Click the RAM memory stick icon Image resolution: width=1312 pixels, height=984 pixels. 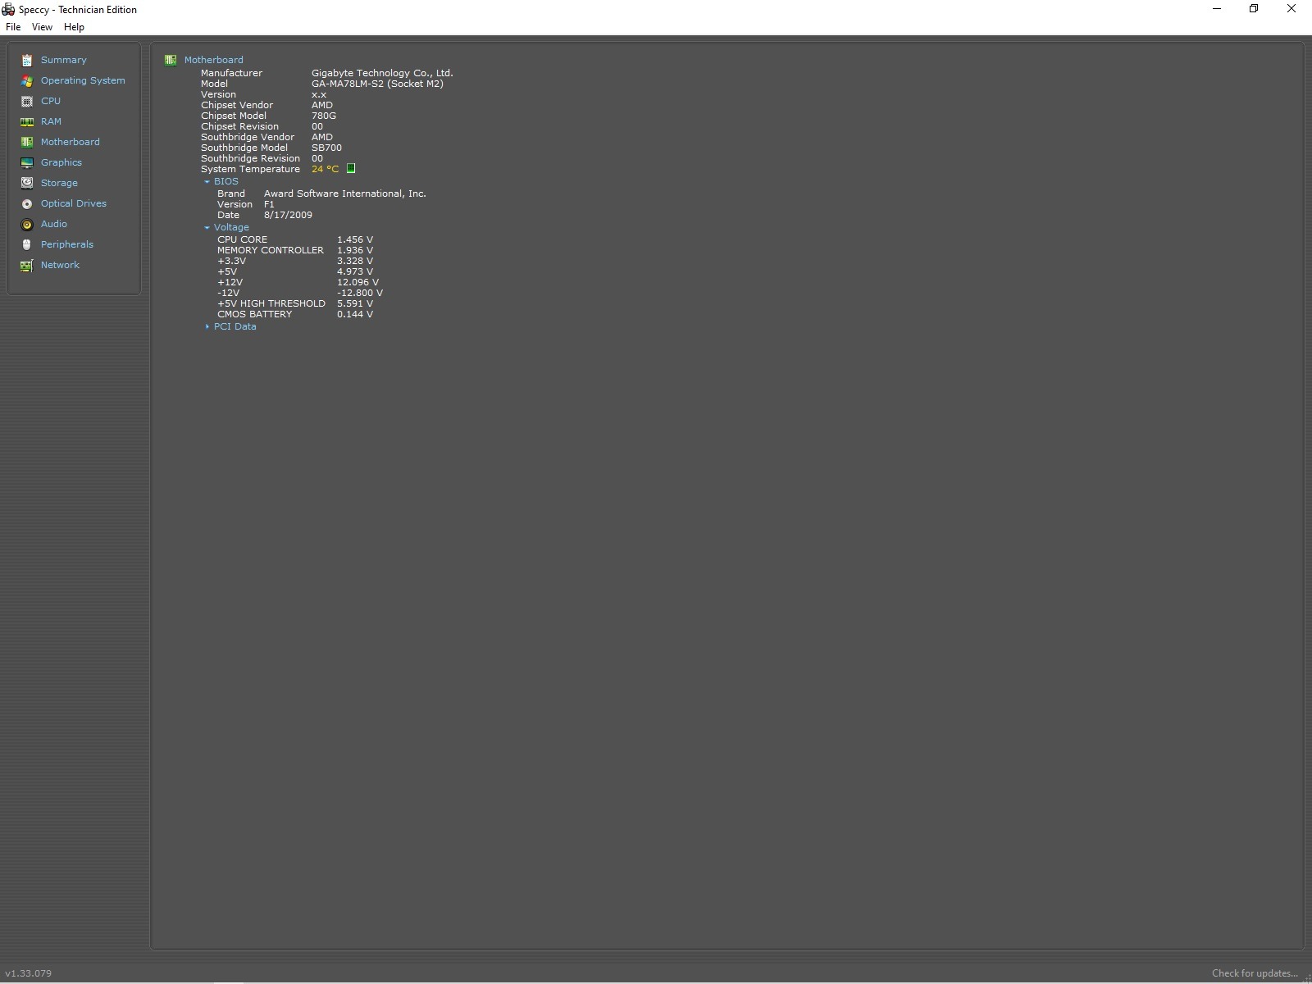point(27,121)
